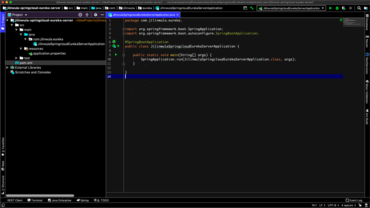Click Run with Coverage icon
The height and width of the screenshot is (208, 370).
344,8
